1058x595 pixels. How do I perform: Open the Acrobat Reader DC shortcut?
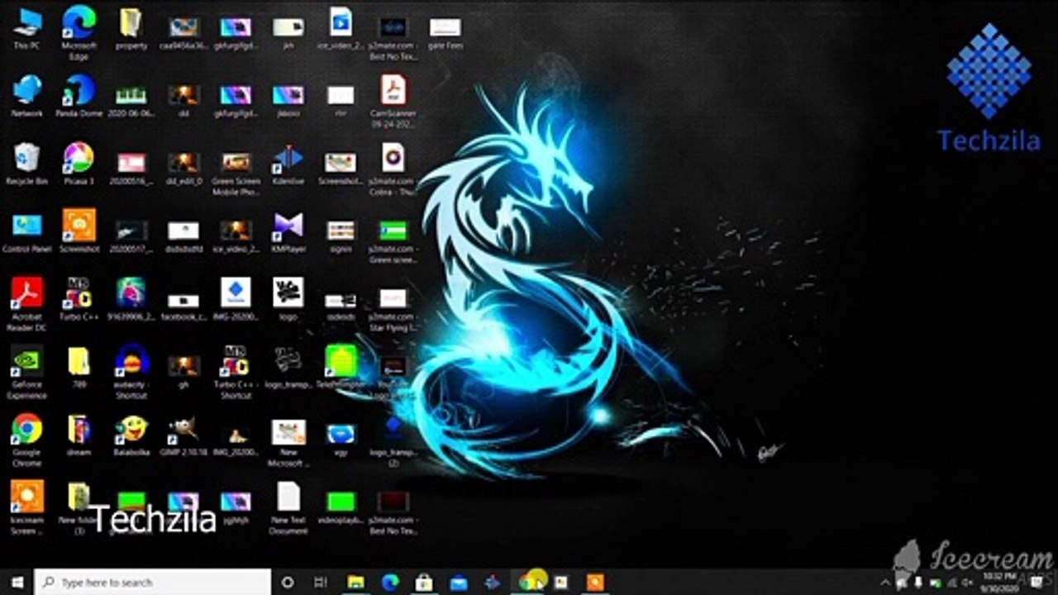(27, 303)
